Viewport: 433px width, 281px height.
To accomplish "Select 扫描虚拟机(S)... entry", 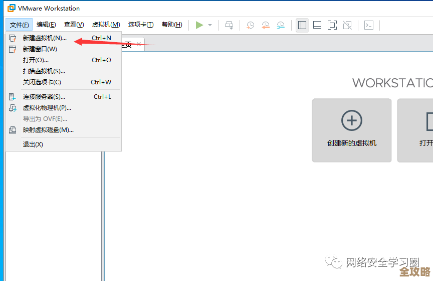I will [x=64, y=71].
